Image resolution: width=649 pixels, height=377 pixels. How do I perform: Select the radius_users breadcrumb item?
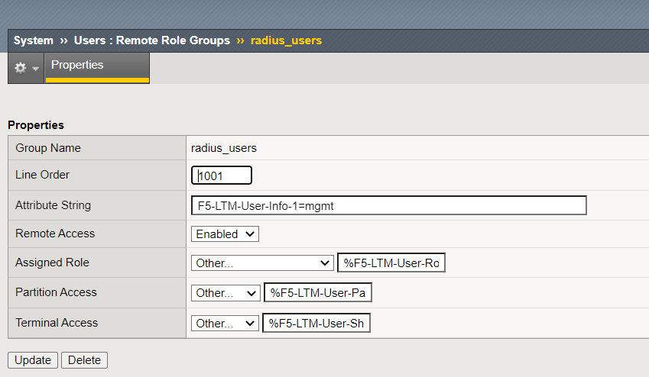coord(286,40)
